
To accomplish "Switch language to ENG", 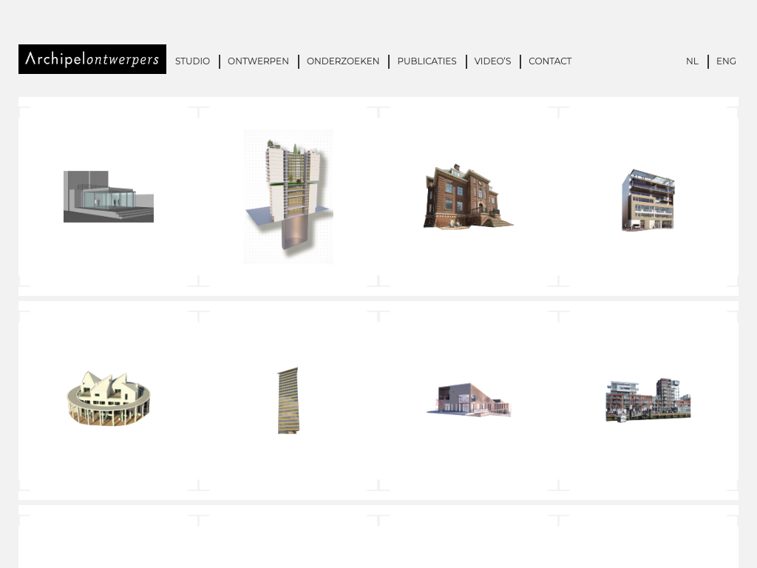I will click(x=726, y=61).
